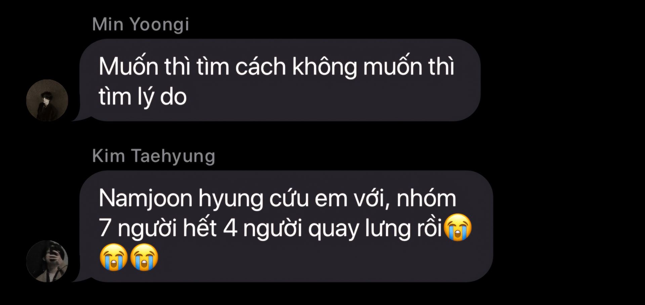Tap the first crying emoji on the last line
This screenshot has width=645, height=305.
(x=114, y=257)
